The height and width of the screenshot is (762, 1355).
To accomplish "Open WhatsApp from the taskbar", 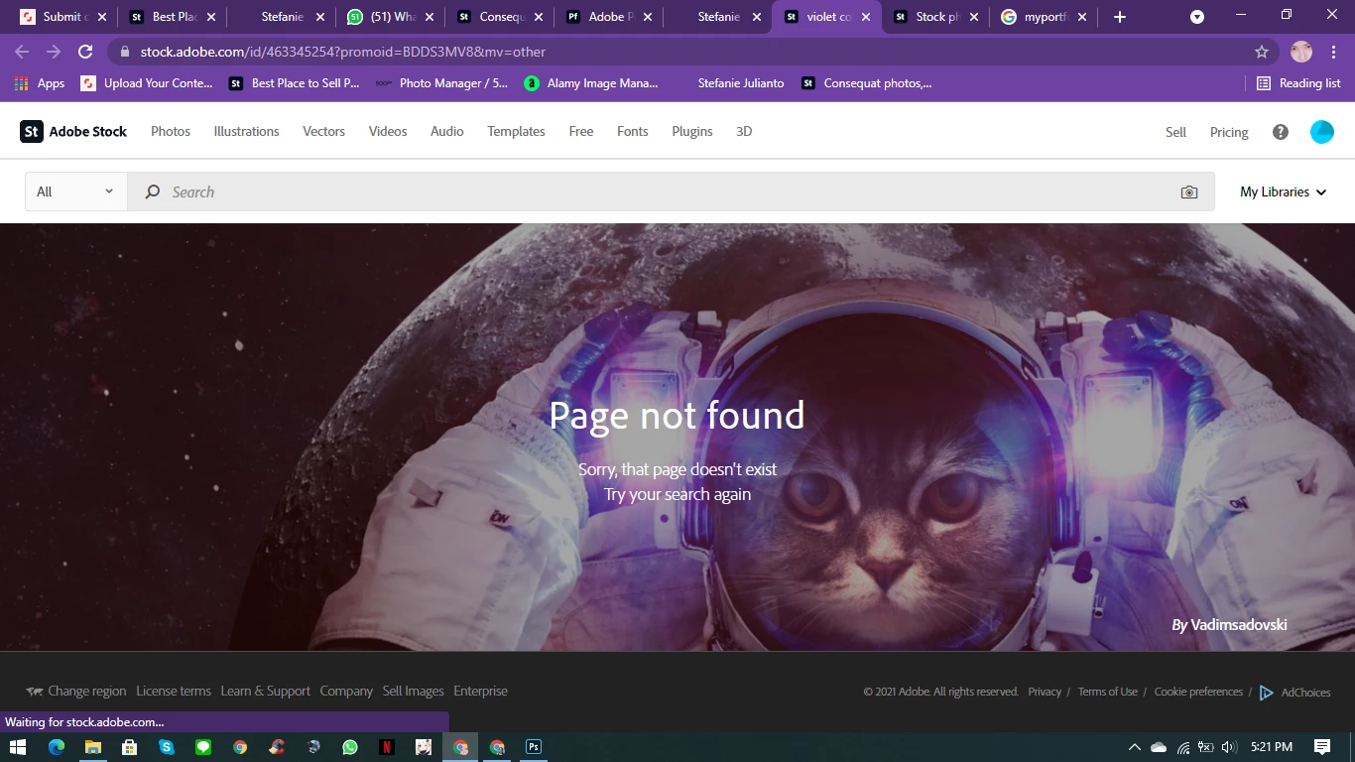I will coord(350,747).
